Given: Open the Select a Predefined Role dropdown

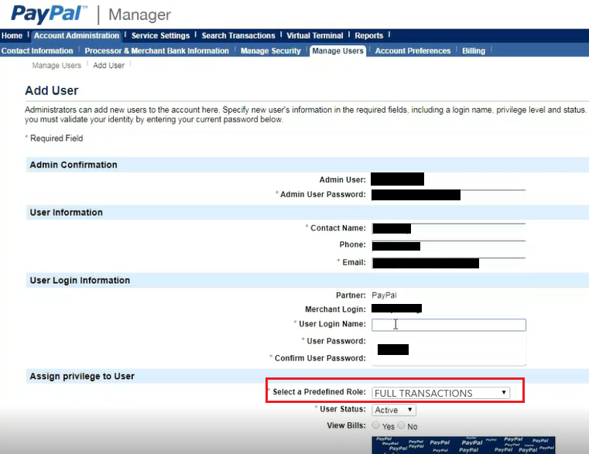Looking at the screenshot, I should tap(441, 393).
